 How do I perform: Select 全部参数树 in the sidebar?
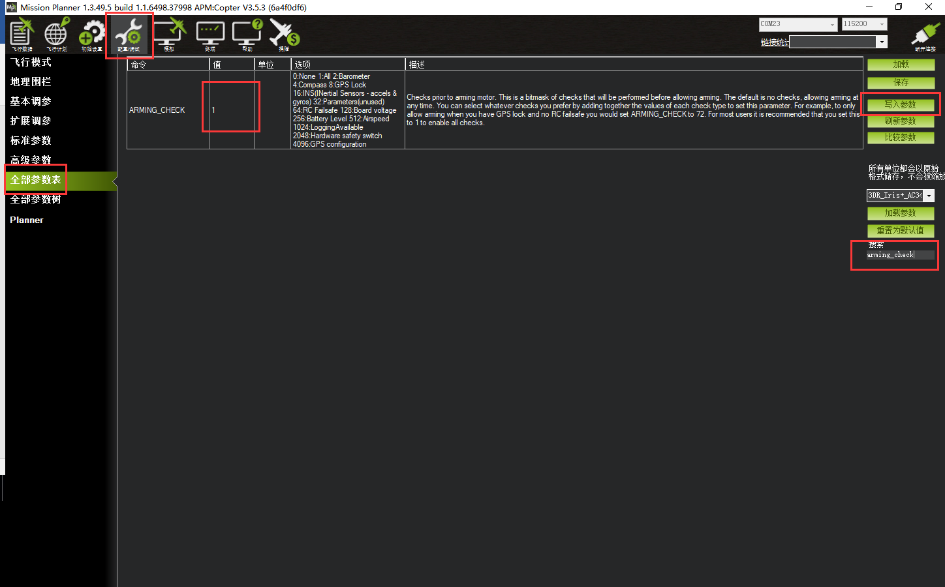click(35, 200)
